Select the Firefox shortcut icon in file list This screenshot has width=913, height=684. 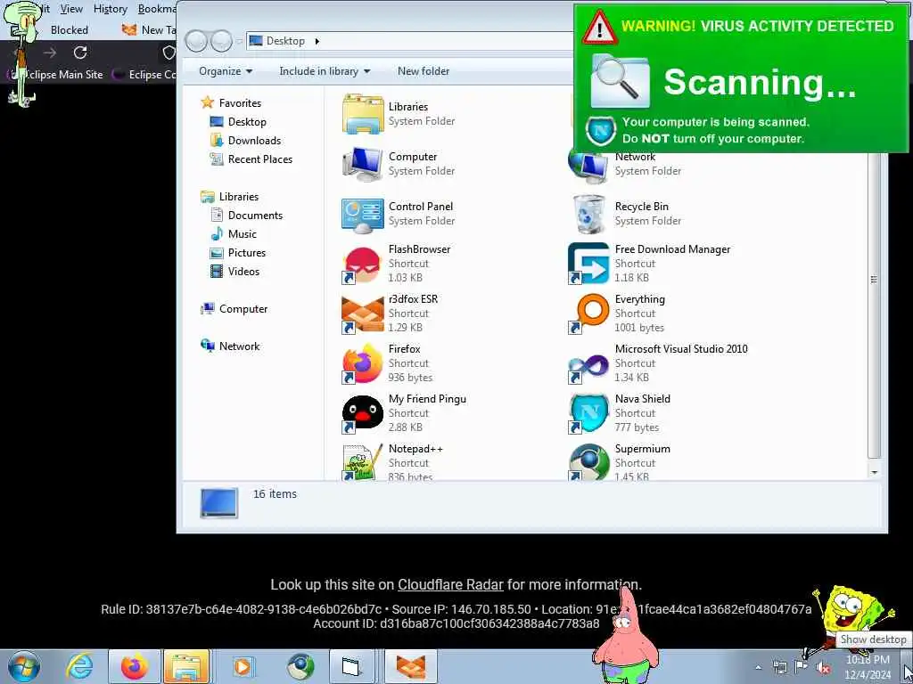(363, 364)
